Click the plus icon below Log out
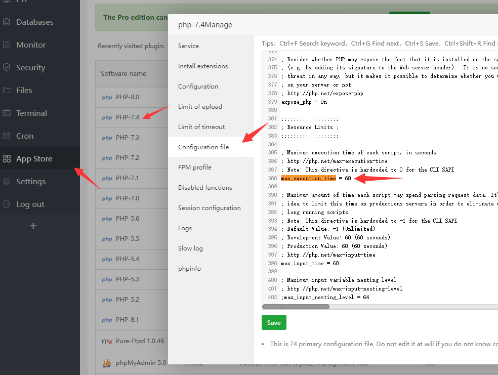 click(x=33, y=226)
